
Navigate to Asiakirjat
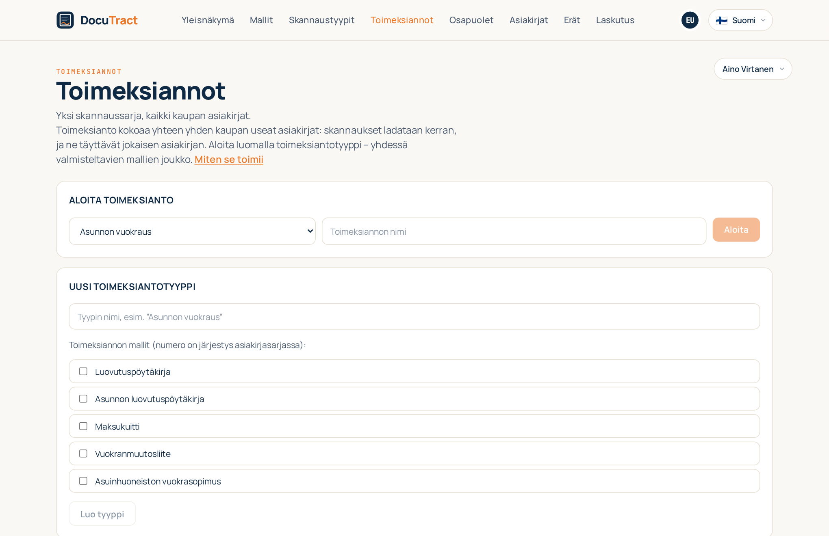coord(529,20)
